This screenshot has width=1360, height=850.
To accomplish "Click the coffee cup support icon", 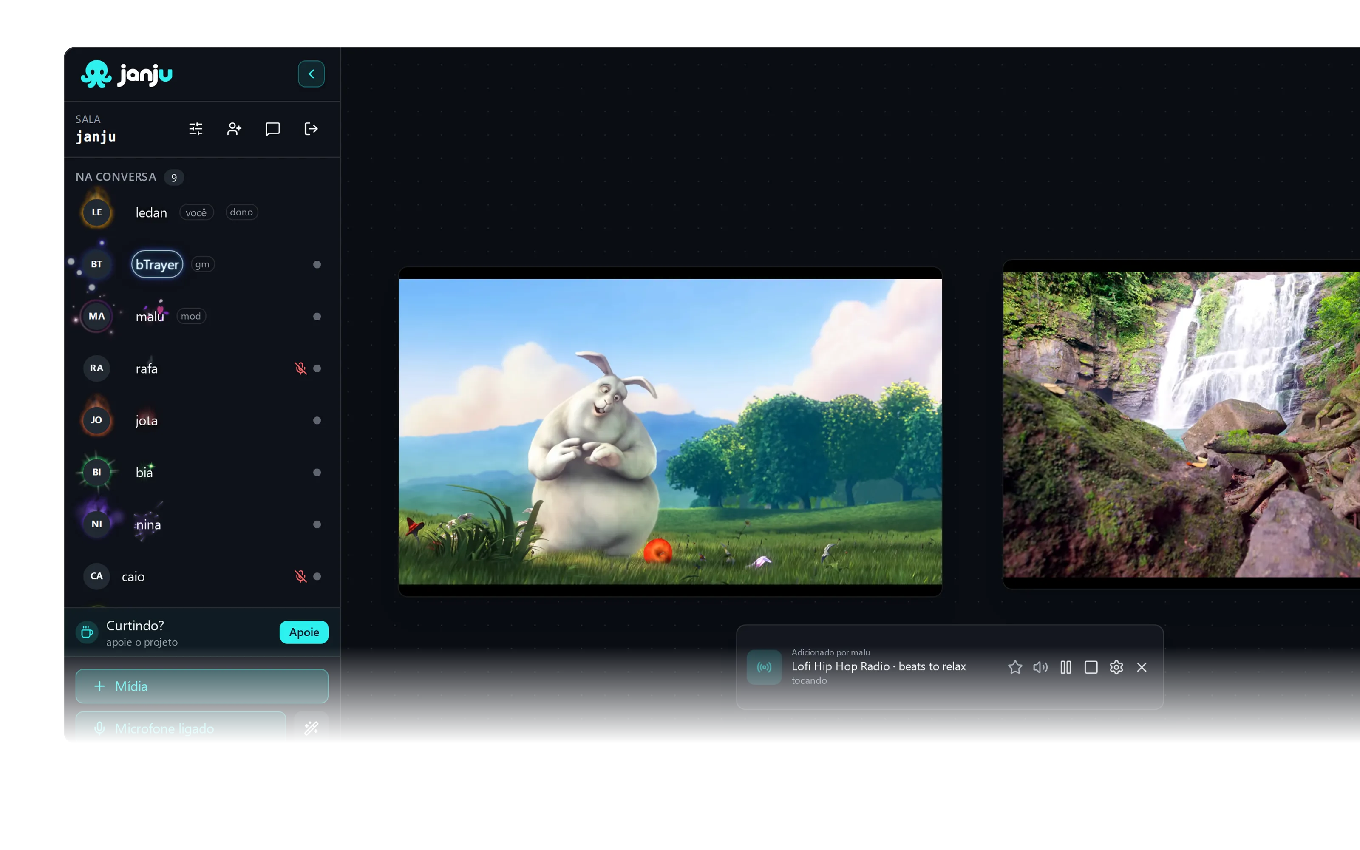I will pos(87,632).
